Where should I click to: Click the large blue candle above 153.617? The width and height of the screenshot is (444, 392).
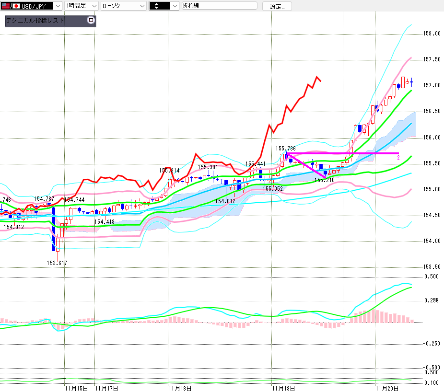(54, 229)
